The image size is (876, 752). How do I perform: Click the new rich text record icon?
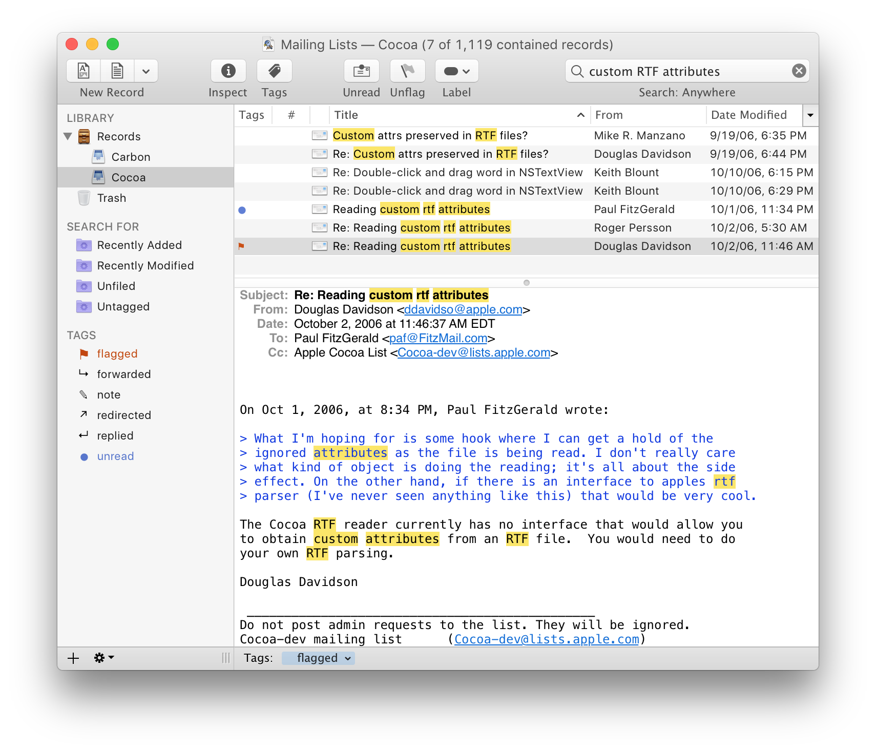click(x=84, y=71)
